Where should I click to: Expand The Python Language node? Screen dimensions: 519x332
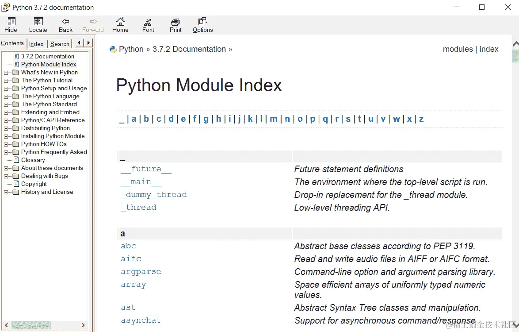(x=6, y=97)
